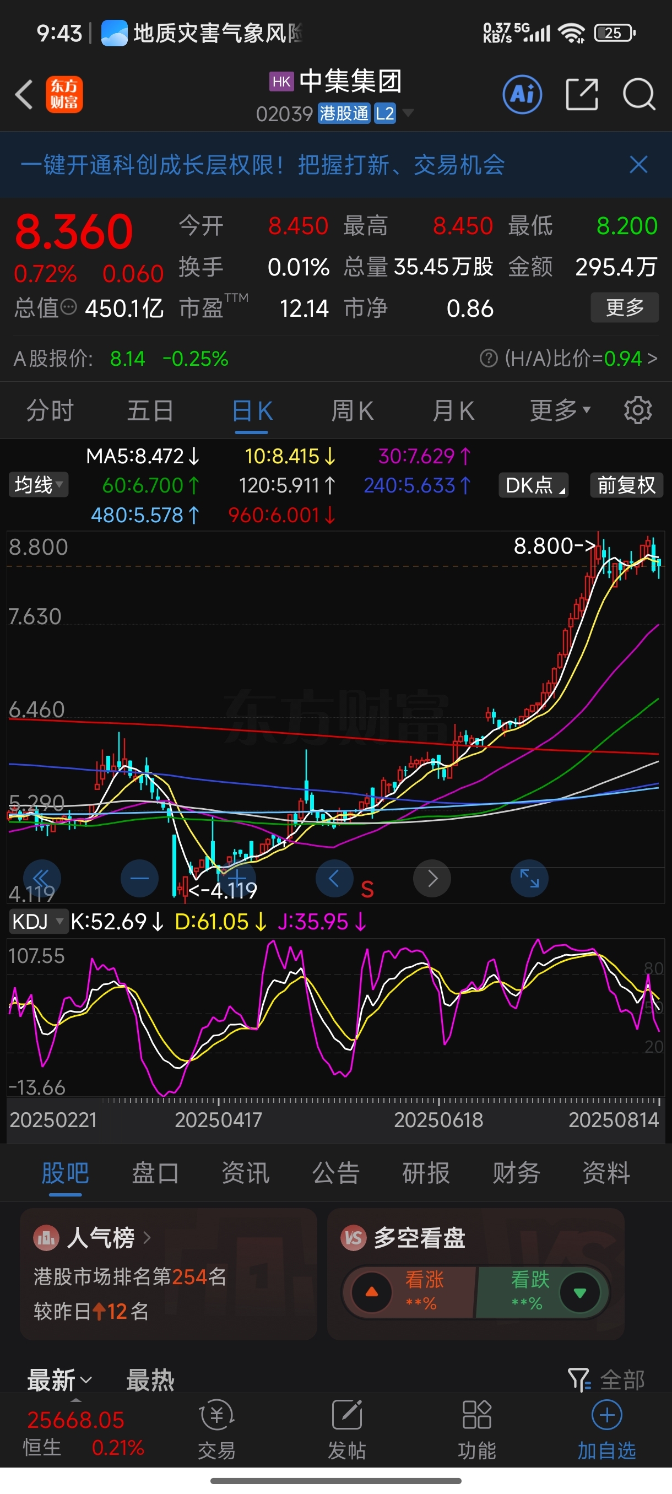Tap 恒生 index 25668.05 ticker

pos(75,1420)
